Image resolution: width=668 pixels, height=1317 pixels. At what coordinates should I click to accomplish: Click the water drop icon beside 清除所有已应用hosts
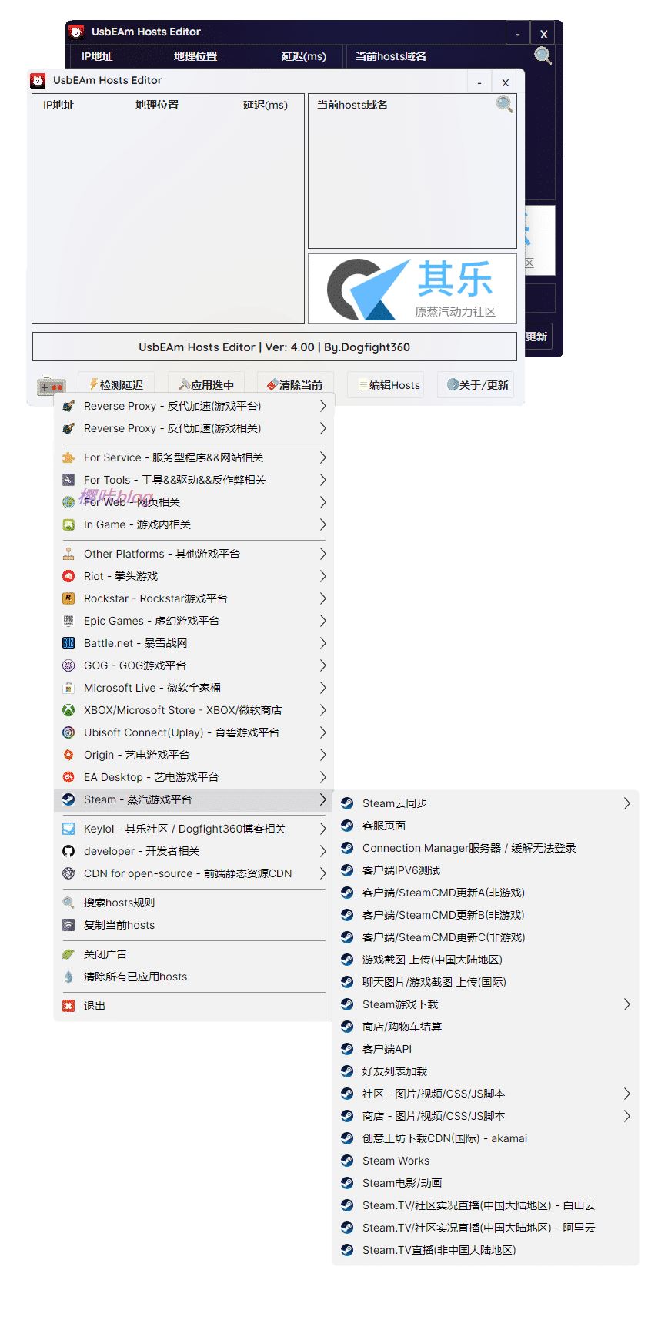click(68, 977)
